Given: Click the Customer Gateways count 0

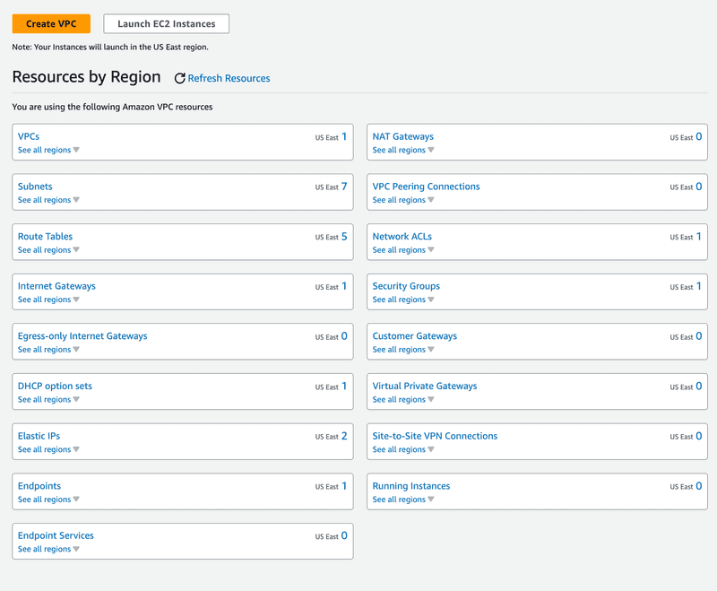Looking at the screenshot, I should [699, 335].
